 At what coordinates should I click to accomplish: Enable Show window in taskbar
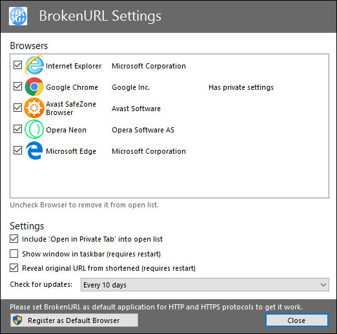point(14,254)
